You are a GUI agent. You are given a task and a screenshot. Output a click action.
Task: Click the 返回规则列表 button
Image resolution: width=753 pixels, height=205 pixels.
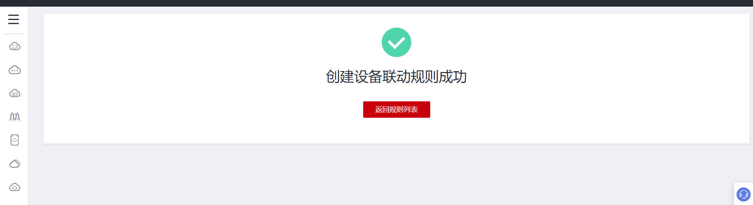pos(397,110)
